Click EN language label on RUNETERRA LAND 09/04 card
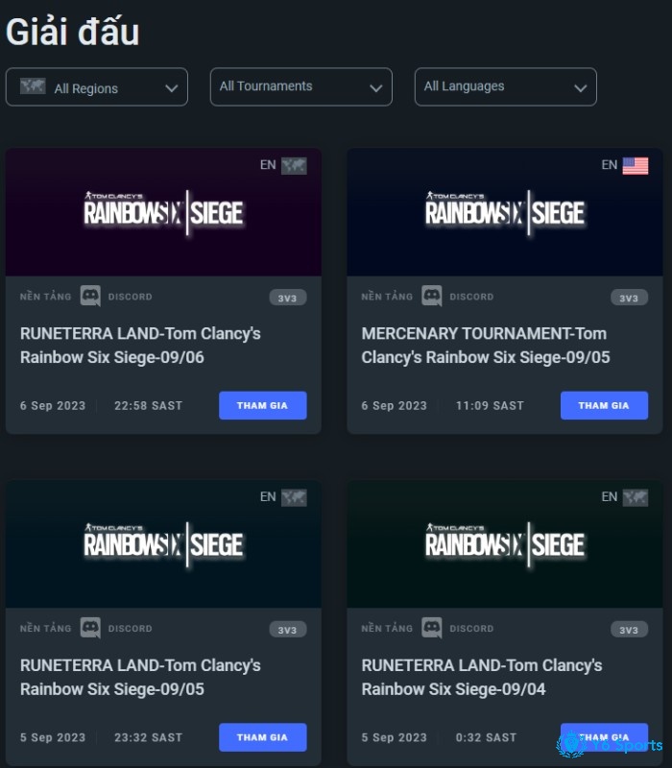The width and height of the screenshot is (672, 768). pyautogui.click(x=610, y=497)
